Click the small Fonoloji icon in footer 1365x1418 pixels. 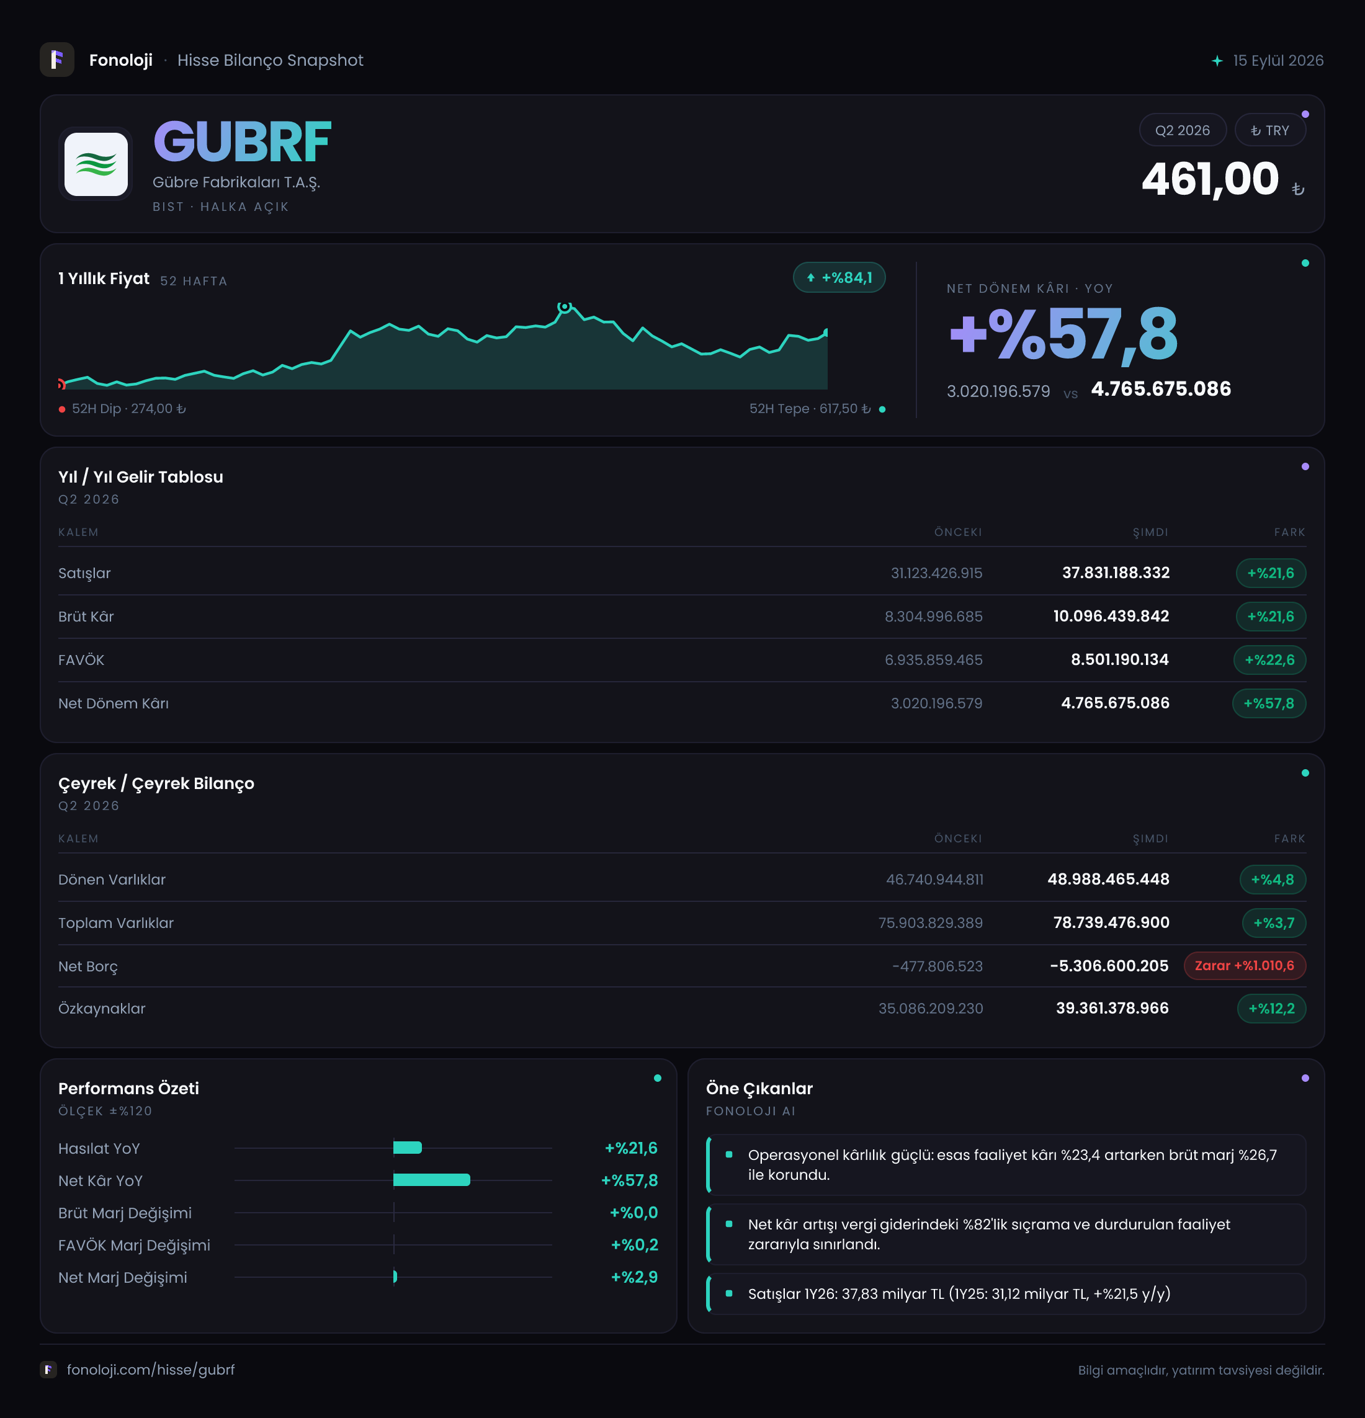tap(48, 1370)
